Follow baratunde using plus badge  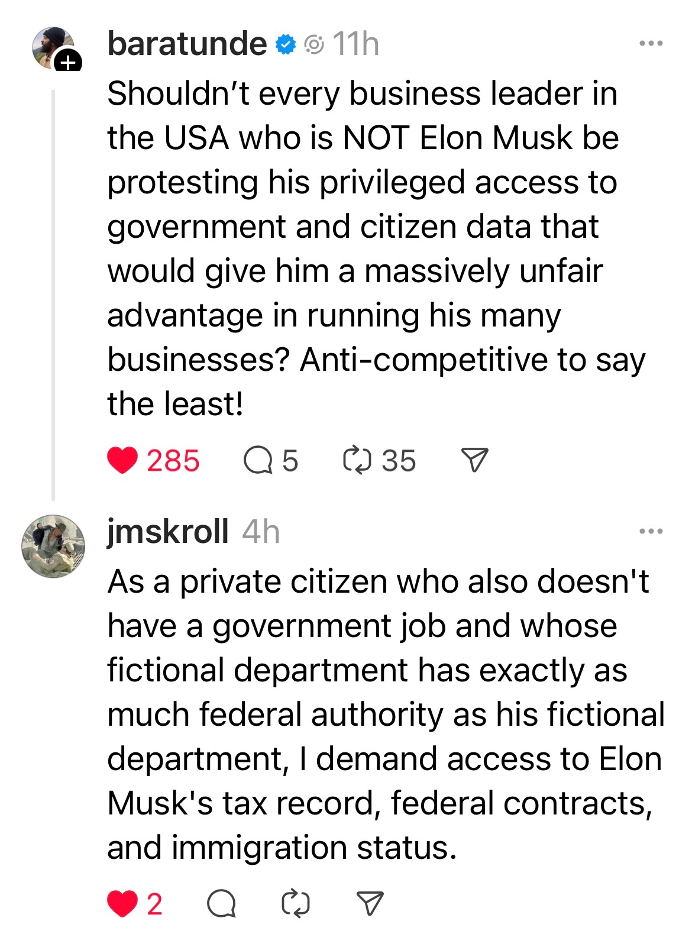pos(69,62)
